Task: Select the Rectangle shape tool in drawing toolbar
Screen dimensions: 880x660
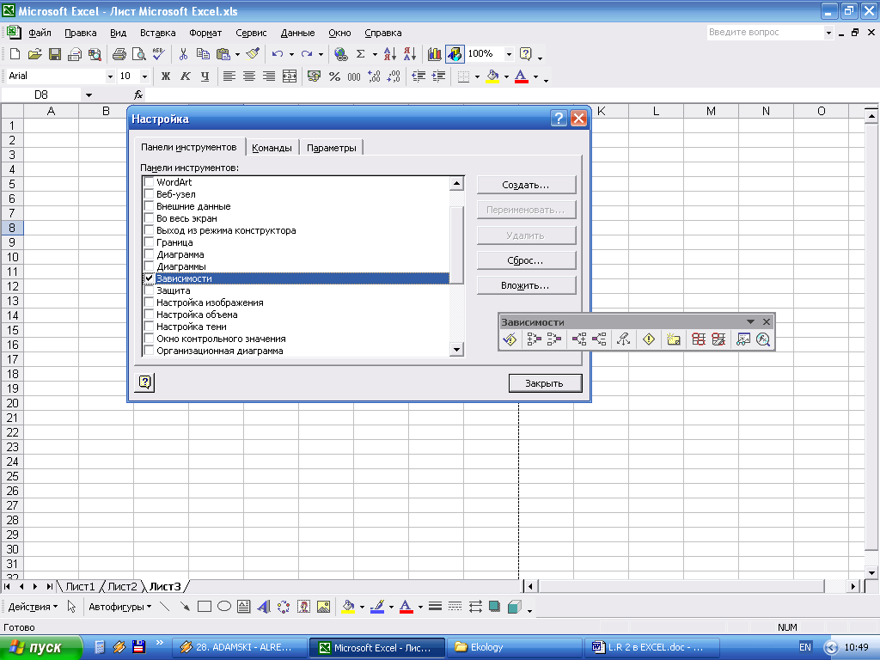Action: point(205,607)
